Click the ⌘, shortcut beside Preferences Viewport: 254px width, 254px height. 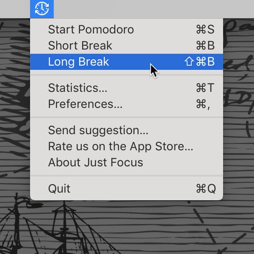[x=203, y=104]
